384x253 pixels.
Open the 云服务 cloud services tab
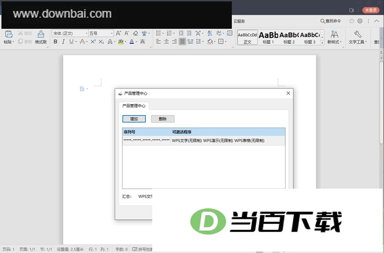point(239,21)
